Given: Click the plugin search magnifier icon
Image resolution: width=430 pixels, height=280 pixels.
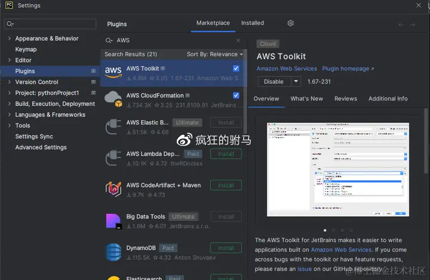Looking at the screenshot, I should (109, 41).
